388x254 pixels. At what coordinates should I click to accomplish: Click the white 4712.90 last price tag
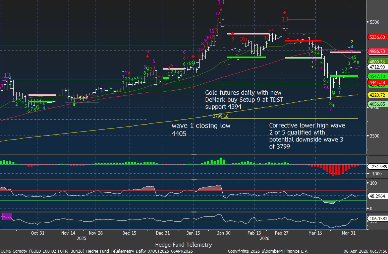point(377,67)
